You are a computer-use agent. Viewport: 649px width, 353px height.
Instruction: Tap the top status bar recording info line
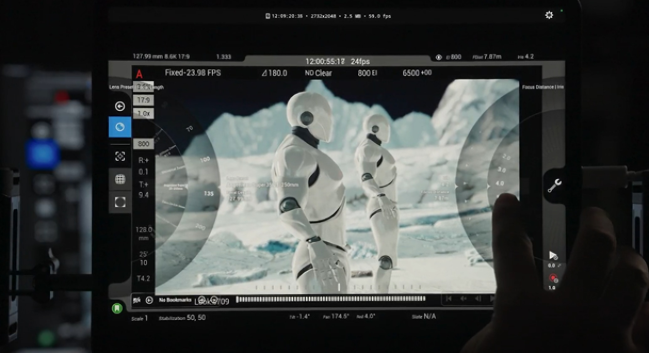point(328,16)
